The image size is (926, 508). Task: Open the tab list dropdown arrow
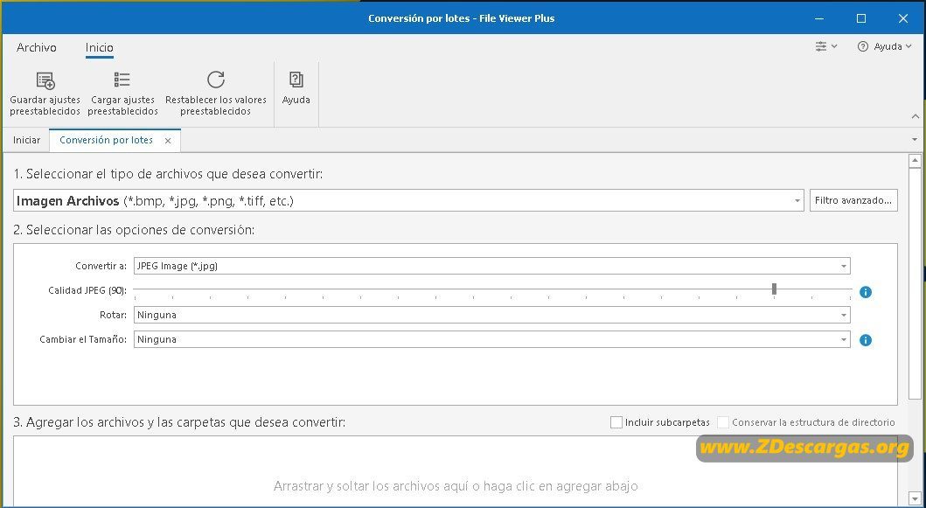click(915, 140)
